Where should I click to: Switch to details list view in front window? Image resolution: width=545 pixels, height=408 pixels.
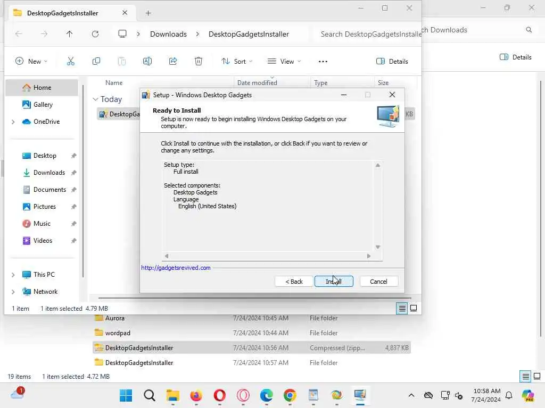[x=402, y=308]
